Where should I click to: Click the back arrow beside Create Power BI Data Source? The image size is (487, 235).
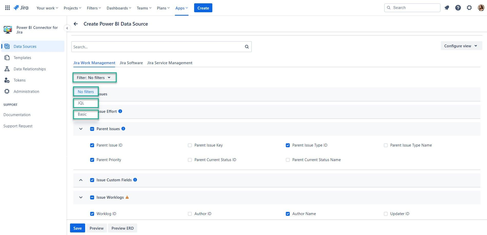pyautogui.click(x=76, y=24)
